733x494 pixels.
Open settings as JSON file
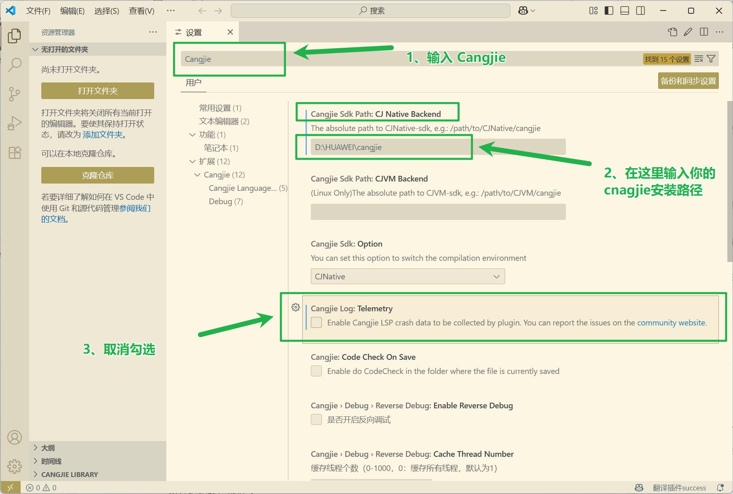672,32
